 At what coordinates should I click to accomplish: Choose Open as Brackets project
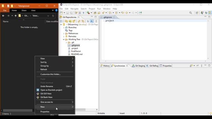[x=55, y=90]
